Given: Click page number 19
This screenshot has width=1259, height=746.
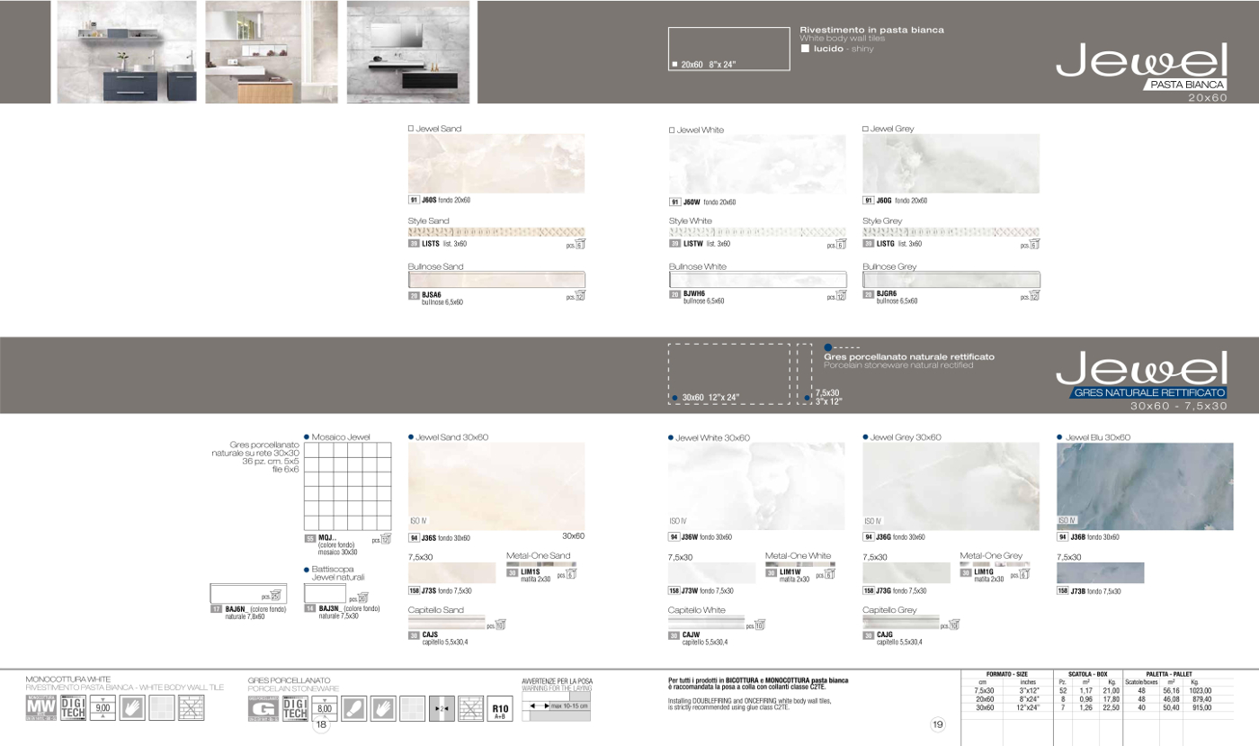Looking at the screenshot, I should click(x=937, y=725).
